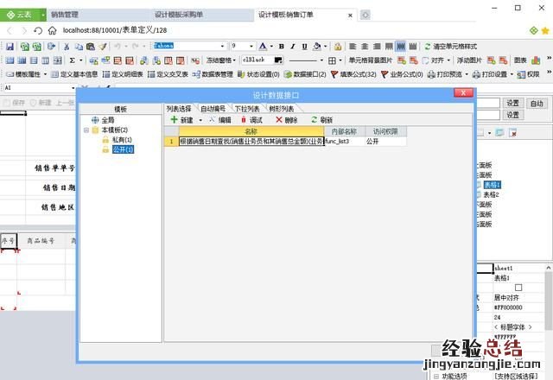Viewport: 553px width, 380px height.
Task: Click the 自动 button in right panel
Action: tap(537, 104)
